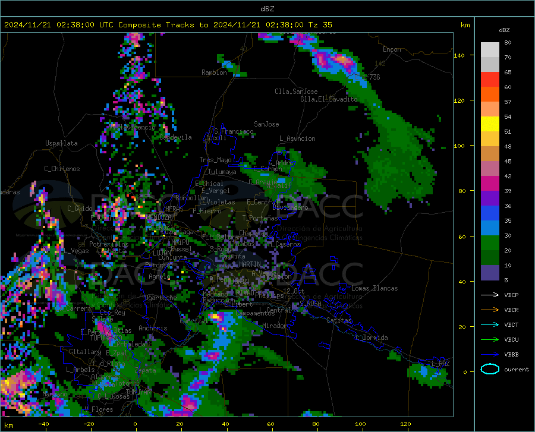Click the 'Gltallary' map label
The width and height of the screenshot is (535, 432).
(85, 352)
